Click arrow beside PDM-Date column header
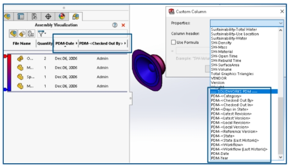Viewport: 290px width, 167px height. 77,43
